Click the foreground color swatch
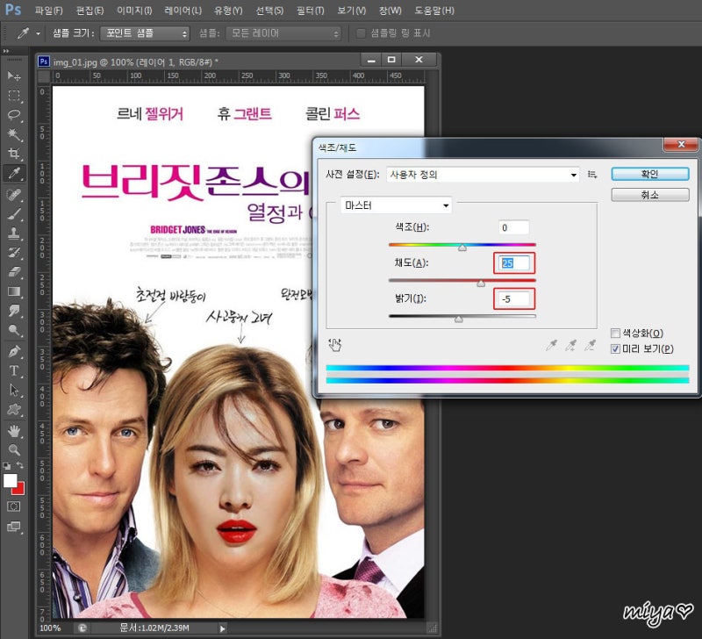This screenshot has width=702, height=639. 10,481
